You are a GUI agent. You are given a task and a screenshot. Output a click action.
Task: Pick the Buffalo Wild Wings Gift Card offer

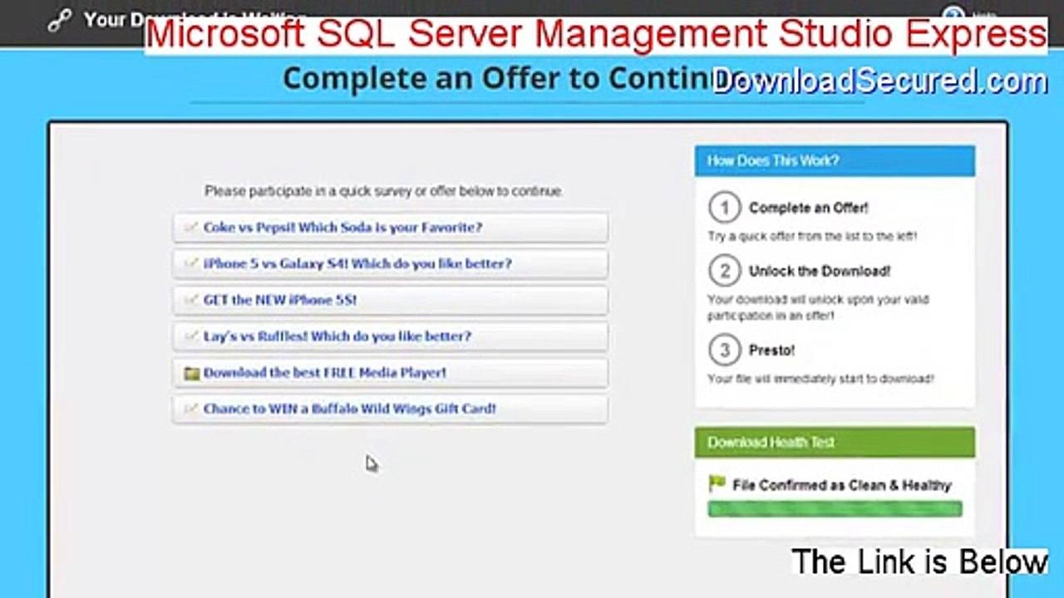click(x=390, y=409)
